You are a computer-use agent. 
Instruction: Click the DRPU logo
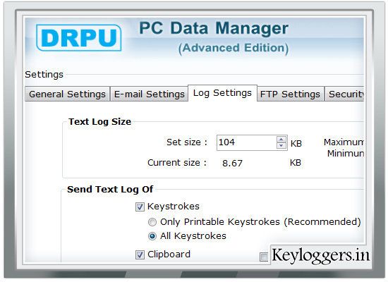point(79,37)
